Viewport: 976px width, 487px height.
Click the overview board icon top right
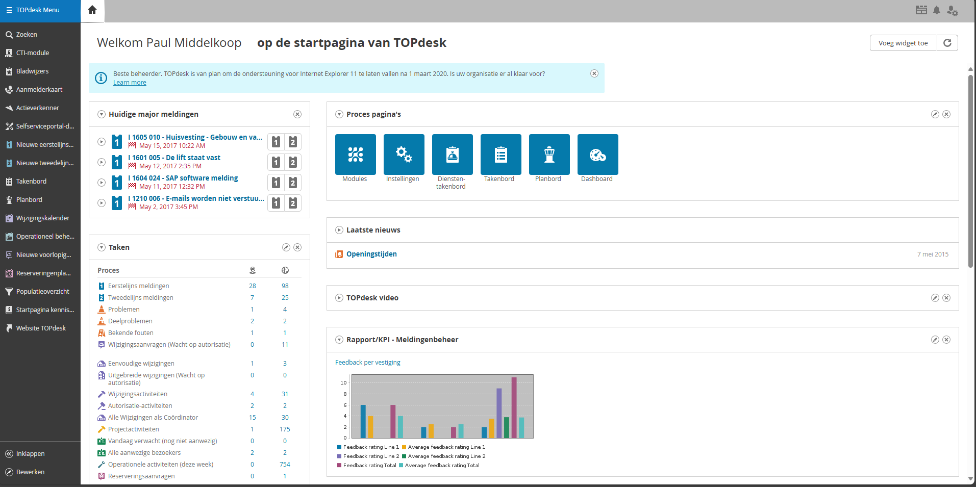tap(921, 10)
